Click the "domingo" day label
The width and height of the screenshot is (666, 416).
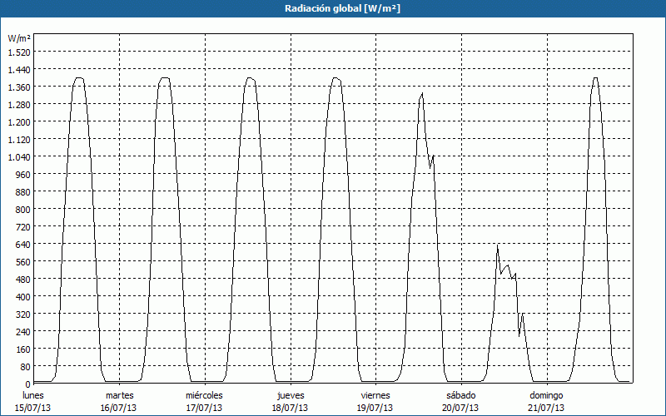click(x=546, y=395)
